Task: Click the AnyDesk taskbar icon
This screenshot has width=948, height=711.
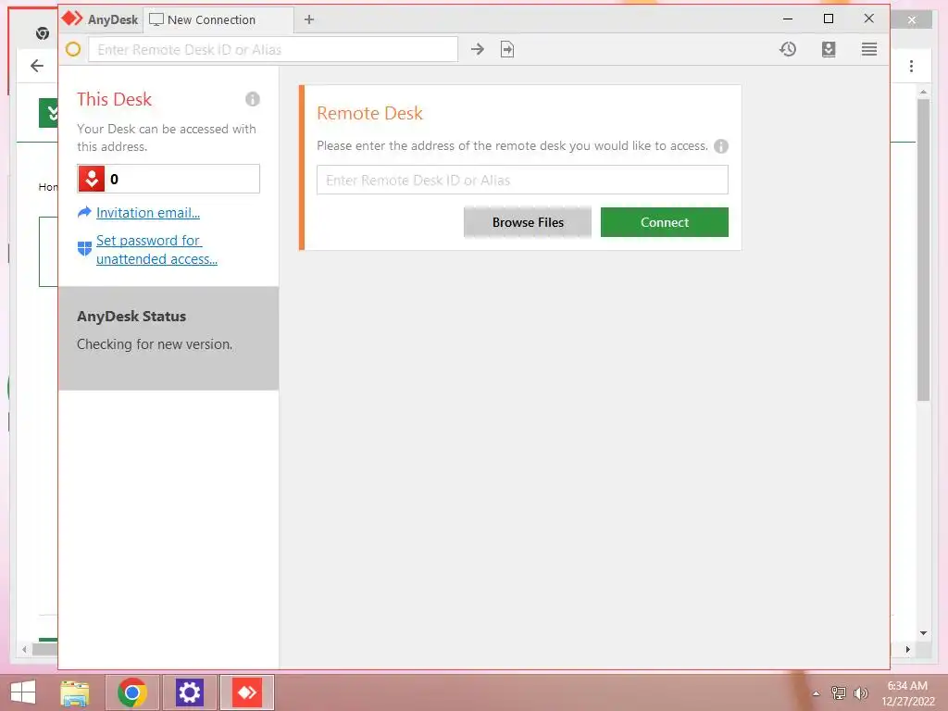Action: [246, 692]
